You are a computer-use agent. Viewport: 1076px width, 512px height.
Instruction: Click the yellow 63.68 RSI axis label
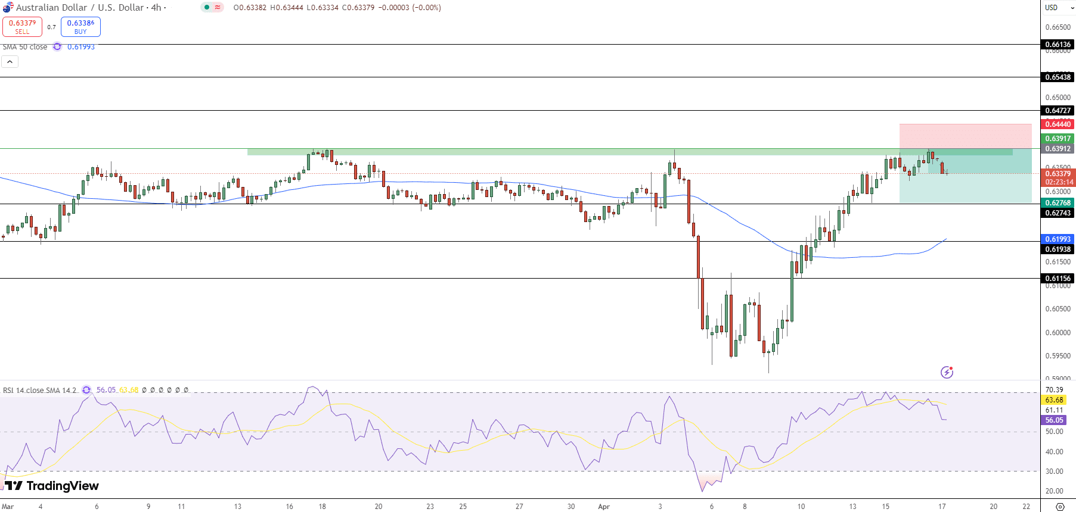1054,400
